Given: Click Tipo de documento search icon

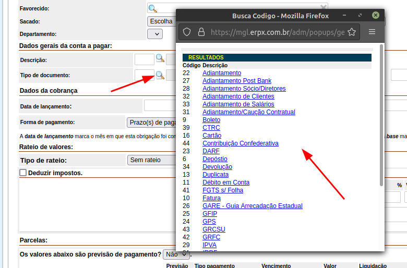Looking at the screenshot, I should tap(160, 75).
